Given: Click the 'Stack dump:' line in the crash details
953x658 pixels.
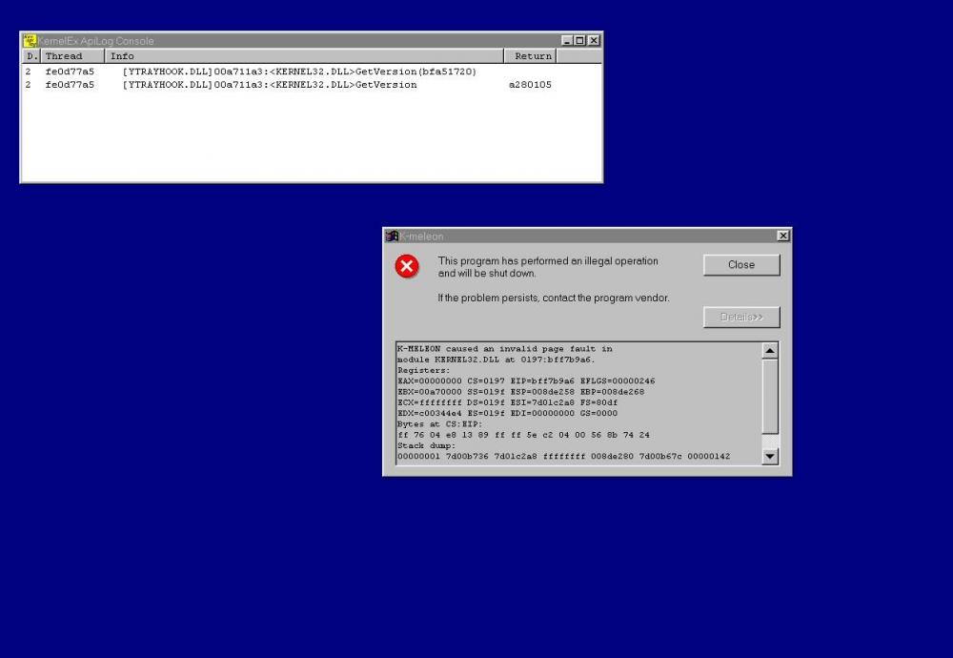Looking at the screenshot, I should pos(426,445).
